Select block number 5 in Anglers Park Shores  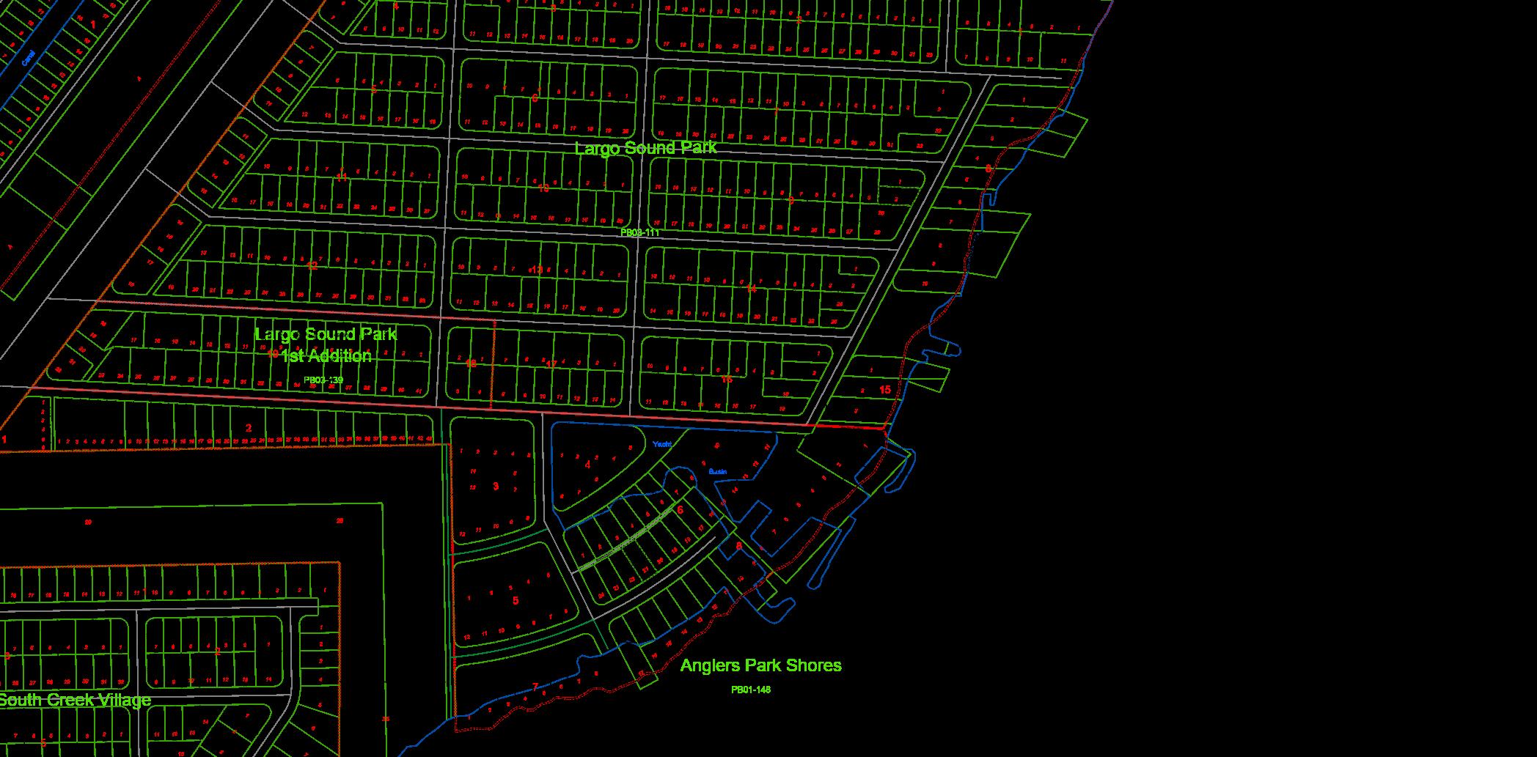[x=515, y=601]
